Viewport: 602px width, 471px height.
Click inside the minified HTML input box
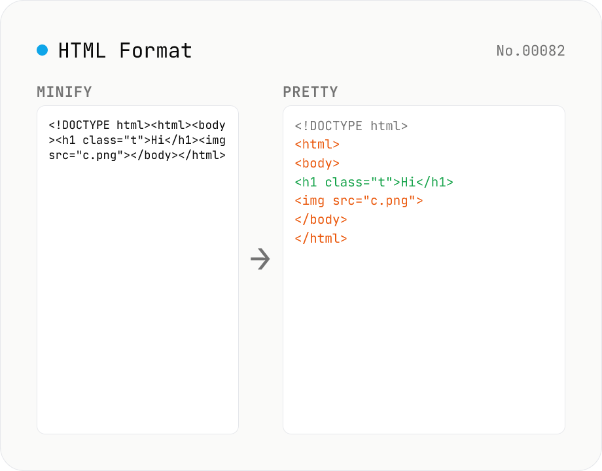137,270
